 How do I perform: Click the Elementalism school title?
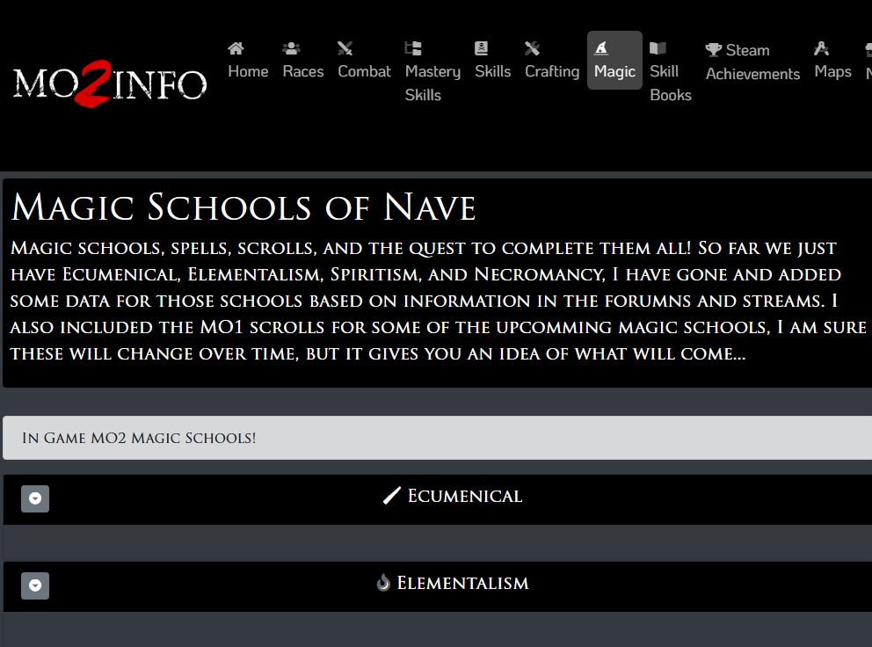coord(462,583)
